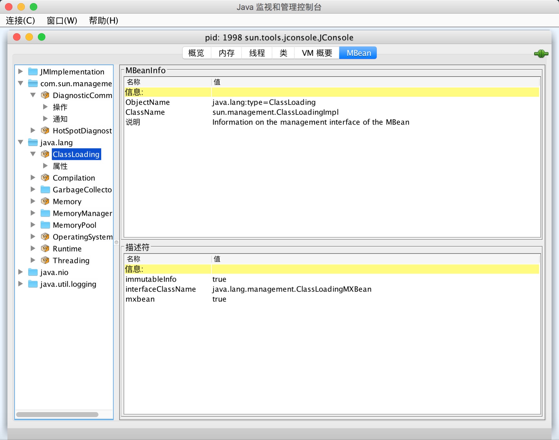Expand the 属性 node under ClassLoading
The height and width of the screenshot is (440, 559).
tap(45, 166)
